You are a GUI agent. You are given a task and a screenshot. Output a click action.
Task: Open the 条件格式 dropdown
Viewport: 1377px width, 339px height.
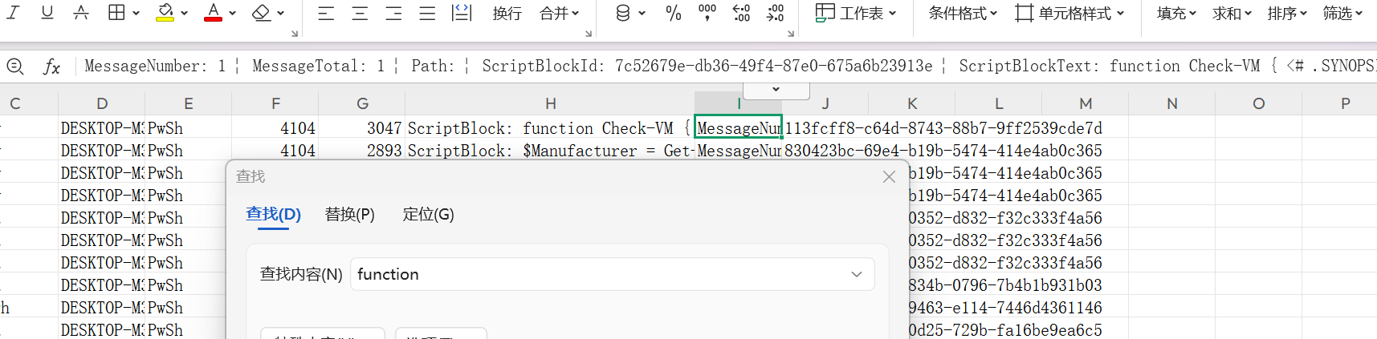[963, 14]
